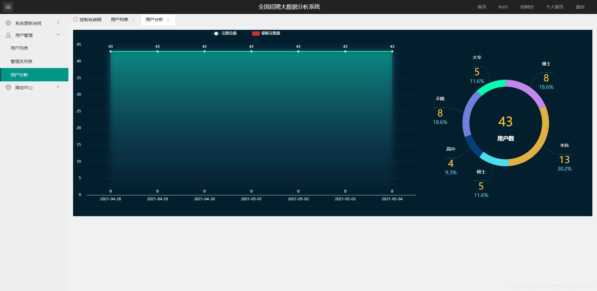Click the 用户数 center label
This screenshot has height=291, width=597.
tap(506, 139)
